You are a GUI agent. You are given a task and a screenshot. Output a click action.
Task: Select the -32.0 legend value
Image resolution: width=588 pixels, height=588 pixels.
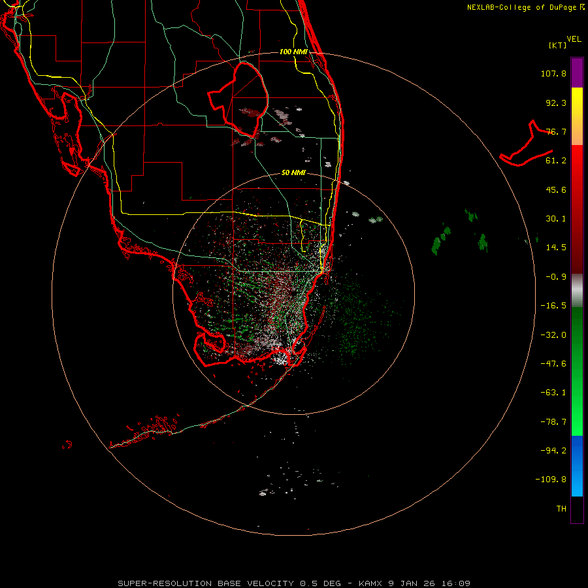click(553, 335)
